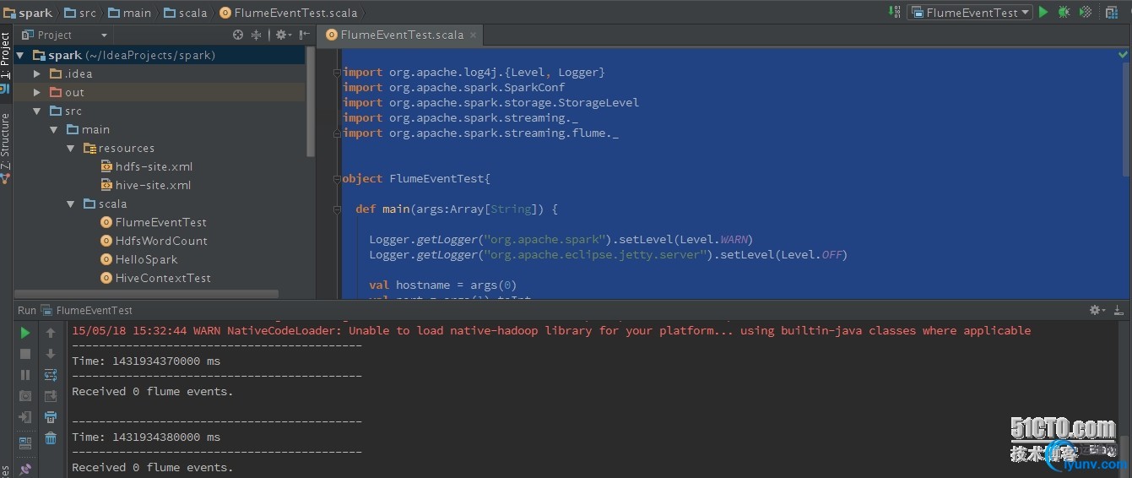1132x478 pixels.
Task: Expand the .idea folder in project tree
Action: [36, 73]
